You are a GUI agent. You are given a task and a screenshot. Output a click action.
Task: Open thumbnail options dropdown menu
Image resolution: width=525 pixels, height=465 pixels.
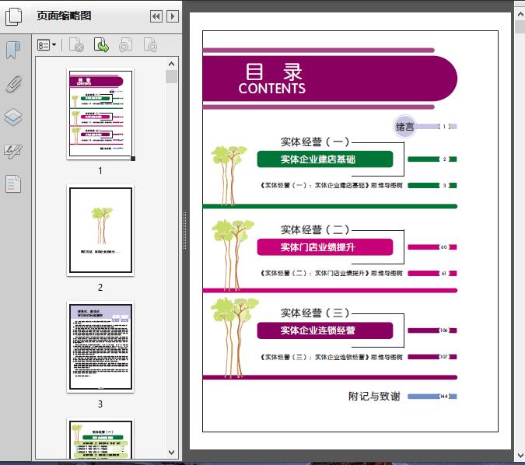pyautogui.click(x=47, y=45)
